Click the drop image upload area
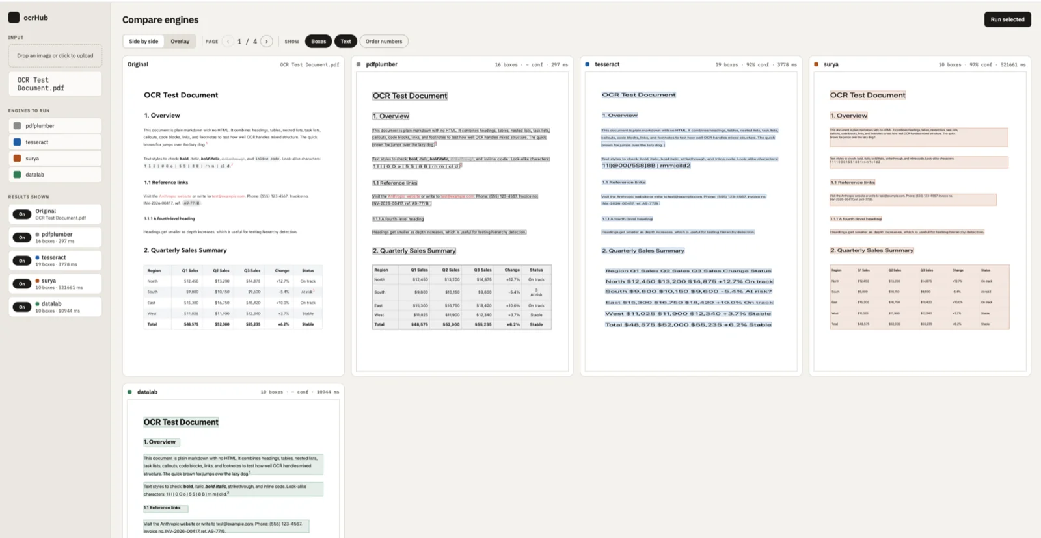 point(55,56)
